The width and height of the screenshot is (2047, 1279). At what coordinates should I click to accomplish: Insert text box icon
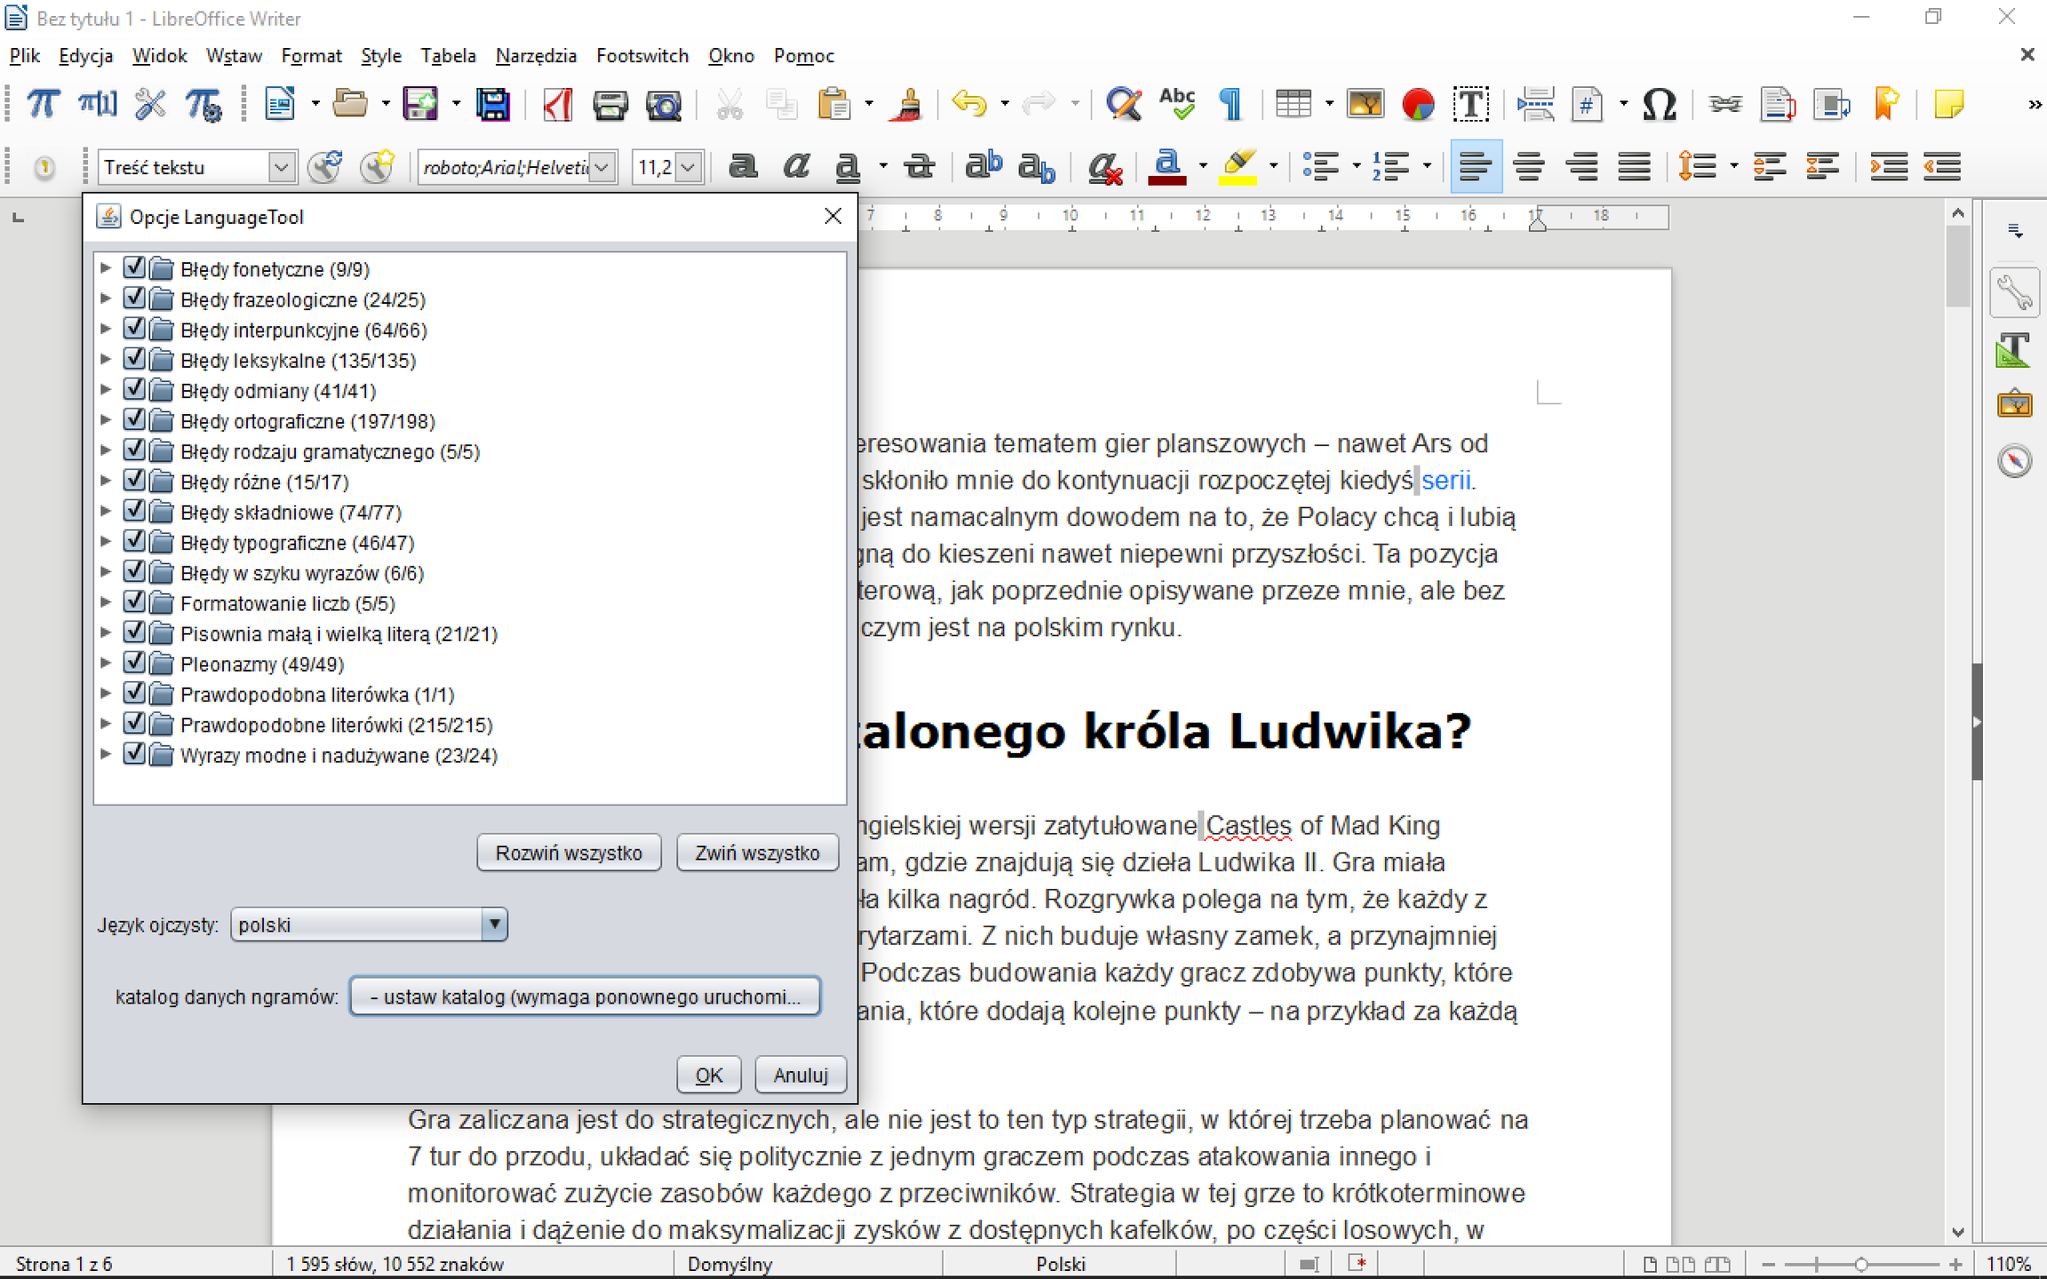coord(1471,105)
